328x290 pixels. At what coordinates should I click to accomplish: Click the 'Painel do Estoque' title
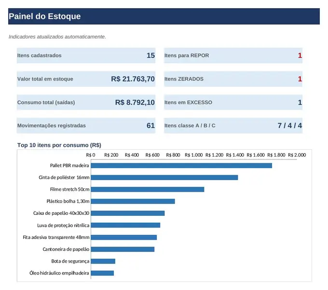point(44,16)
